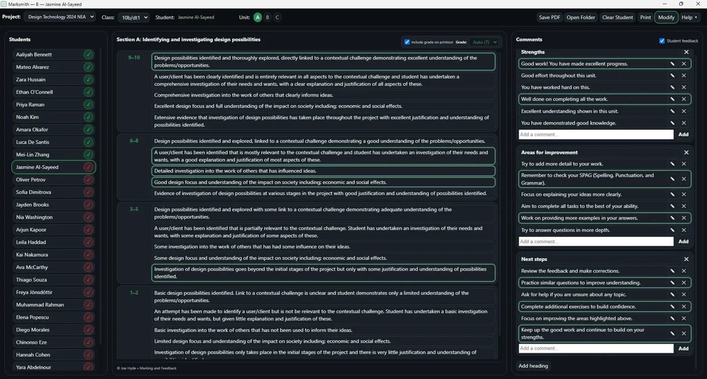Image resolution: width=707 pixels, height=379 pixels.
Task: Edit 'Review the feedback and make corrections' comment
Action: tap(672, 271)
